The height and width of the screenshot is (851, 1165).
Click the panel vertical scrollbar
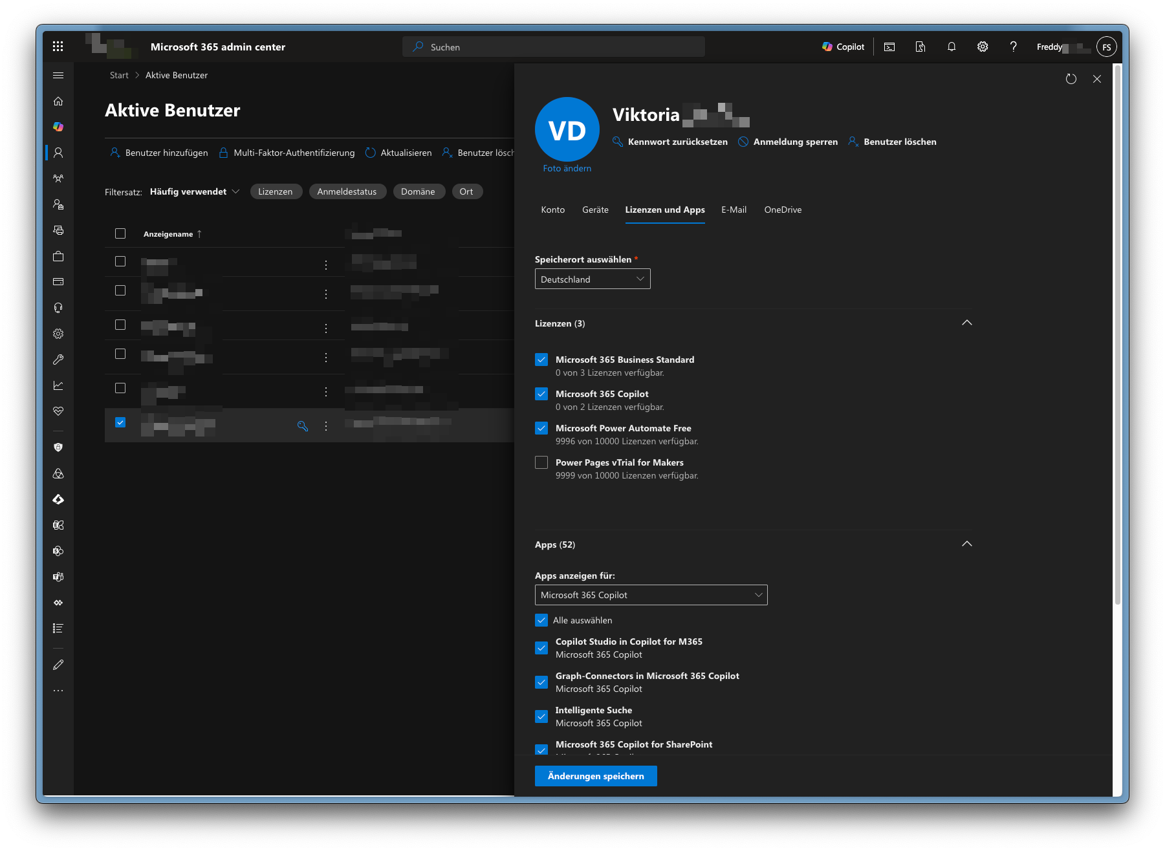(1117, 336)
